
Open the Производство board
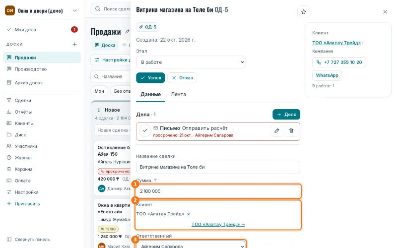(42, 69)
